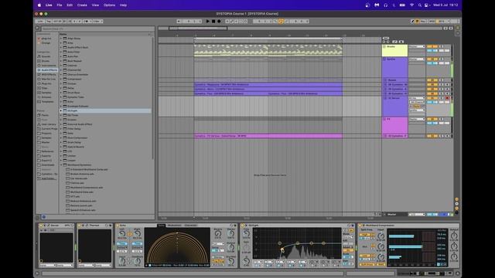Switch to Echo's Modulation tab
Screen dimensions: 495x278
[x=175, y=225]
